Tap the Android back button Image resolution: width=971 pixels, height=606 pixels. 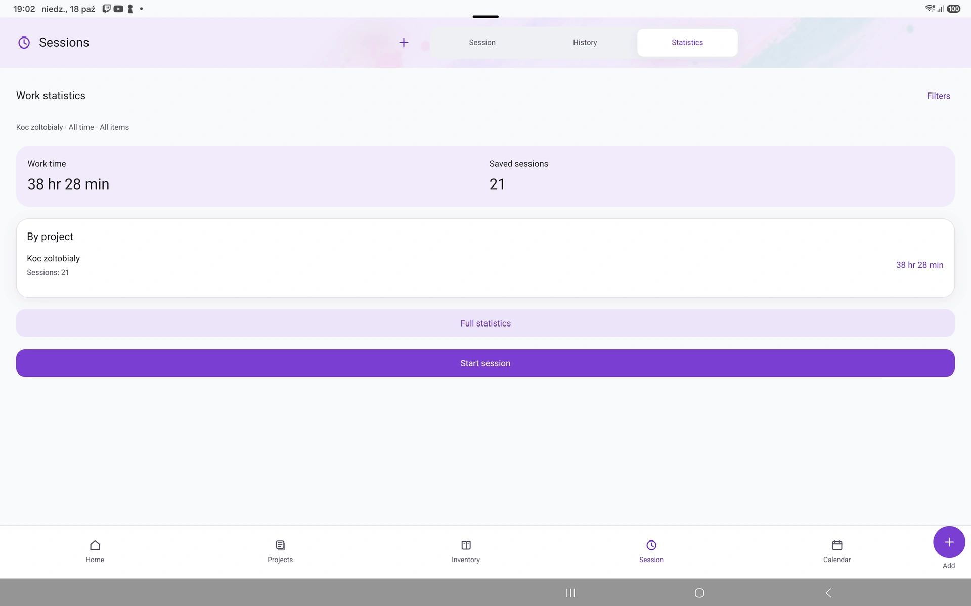[x=828, y=593]
